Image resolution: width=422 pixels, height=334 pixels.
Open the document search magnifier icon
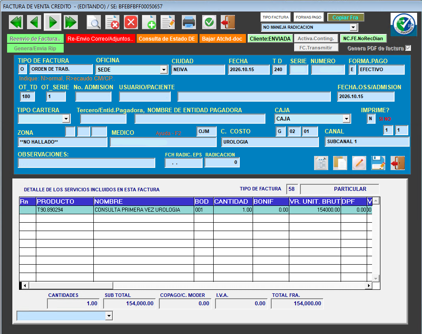pos(94,22)
